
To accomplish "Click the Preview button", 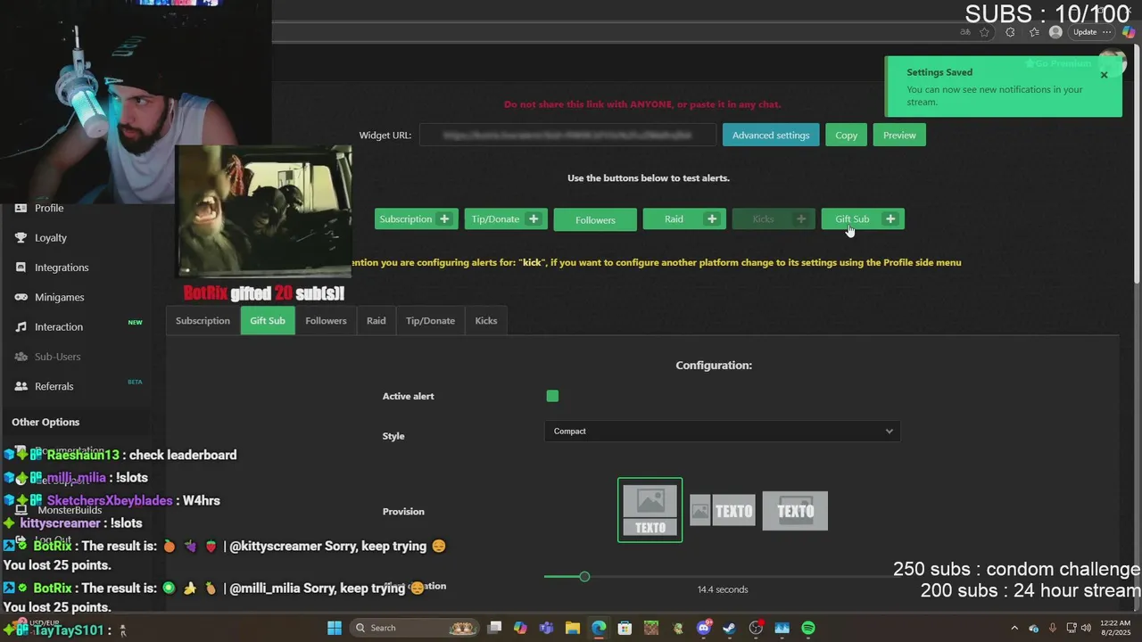I will [899, 136].
